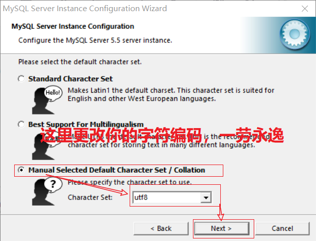
Task: Return to previous page with < Back
Action: pos(161,228)
